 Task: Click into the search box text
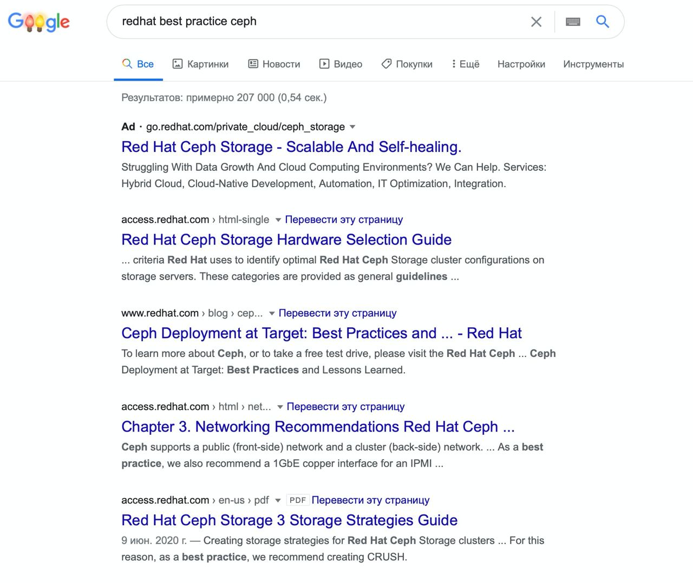[x=189, y=22]
